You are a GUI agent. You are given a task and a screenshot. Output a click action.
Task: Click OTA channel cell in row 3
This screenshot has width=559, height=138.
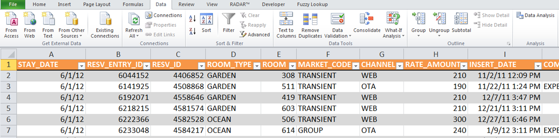(382, 86)
